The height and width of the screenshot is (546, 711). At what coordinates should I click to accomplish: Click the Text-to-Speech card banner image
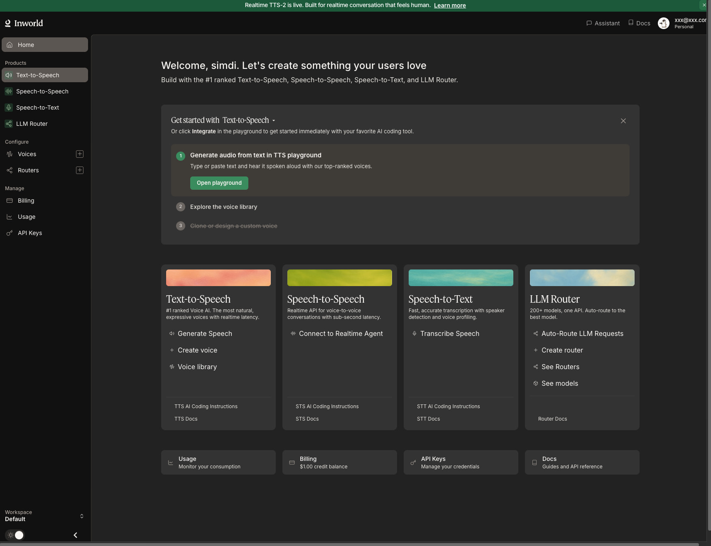point(218,278)
